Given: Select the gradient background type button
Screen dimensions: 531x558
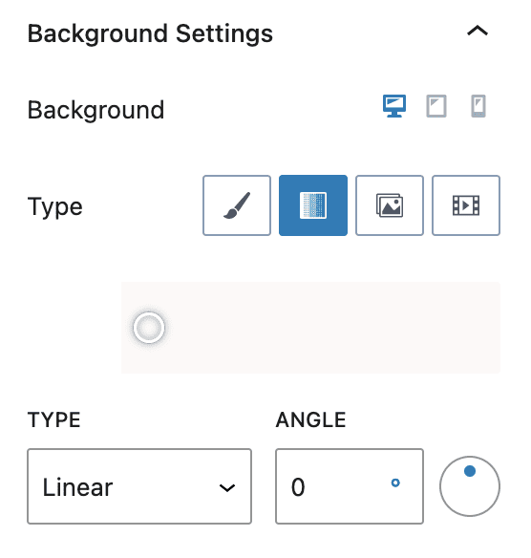Looking at the screenshot, I should pyautogui.click(x=313, y=205).
